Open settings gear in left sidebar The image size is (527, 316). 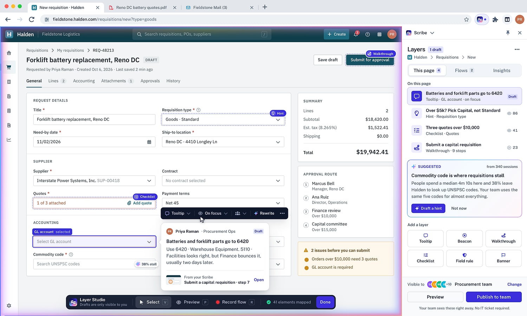pyautogui.click(x=9, y=306)
